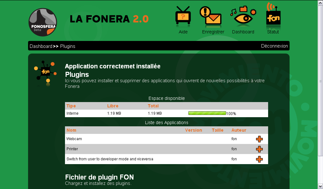Image resolution: width=323 pixels, height=189 pixels.
Task: Click the Nom column header
Action: 71,130
